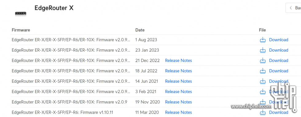The image size is (301, 117).
Task: Open Release Notes for 21 Dec 2022
Action: 178,60
